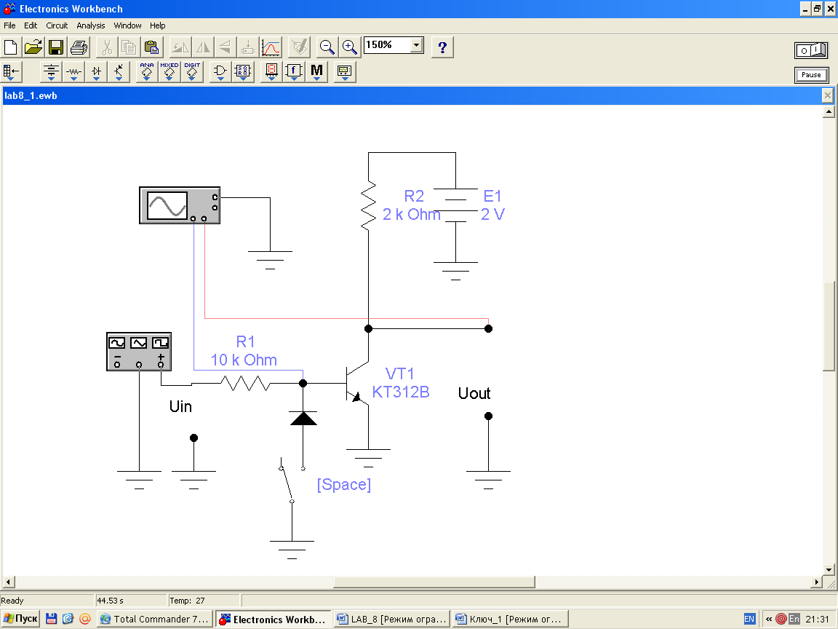Click the Create subcircuit icon
Image resolution: width=838 pixels, height=629 pixels.
(248, 47)
